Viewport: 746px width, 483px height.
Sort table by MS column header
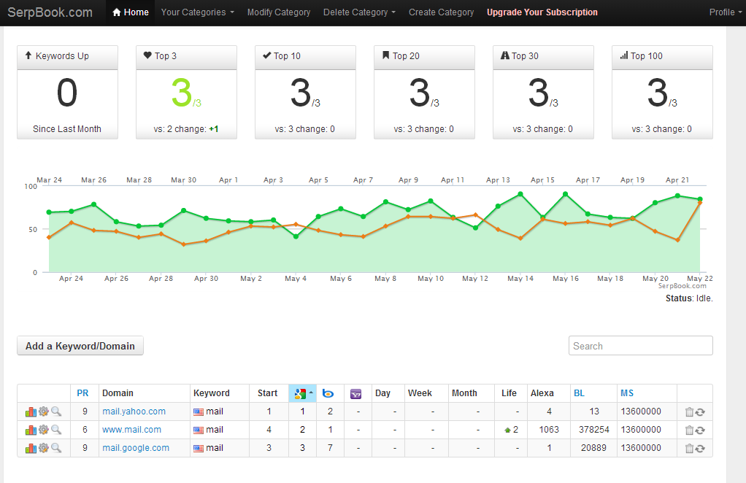pos(627,393)
